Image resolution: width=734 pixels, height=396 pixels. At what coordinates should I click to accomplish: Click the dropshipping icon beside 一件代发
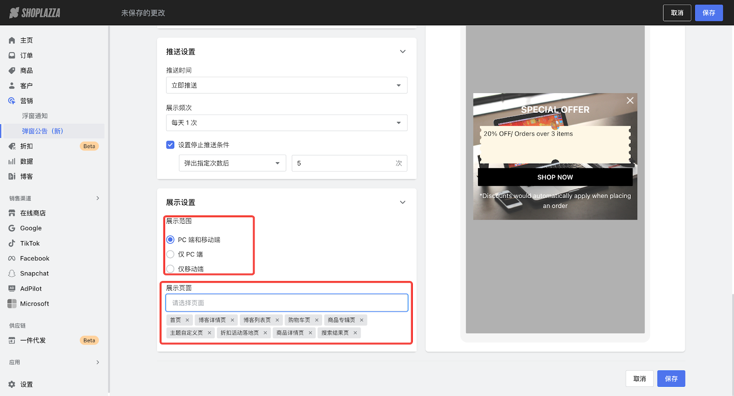click(x=12, y=341)
